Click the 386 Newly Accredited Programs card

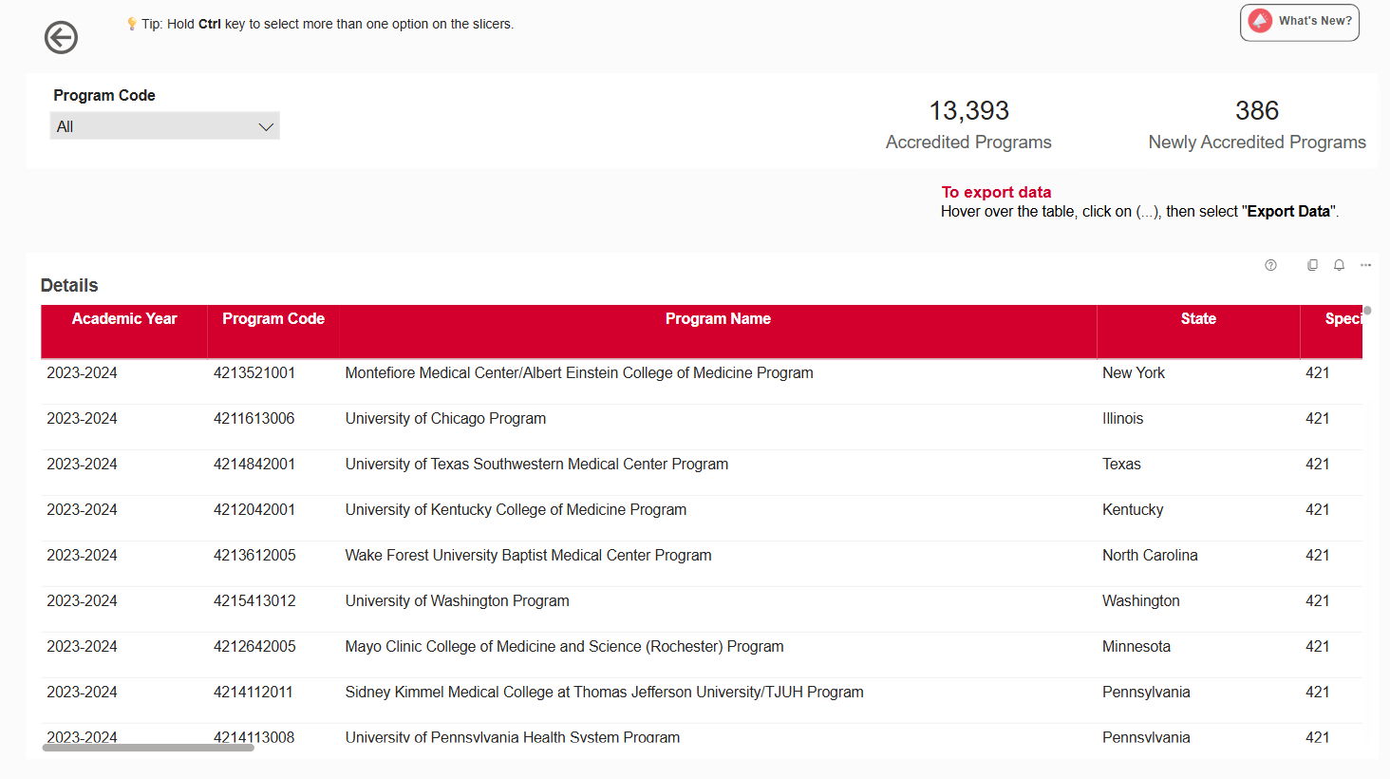(x=1257, y=124)
